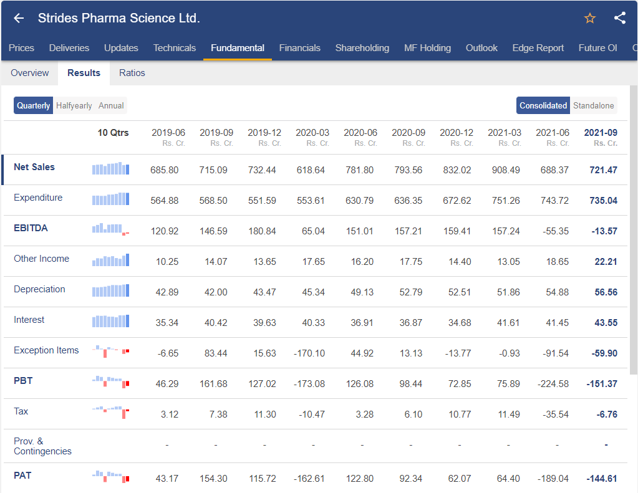638x493 pixels.
Task: Switch to Ratios sub-tab
Action: (x=132, y=73)
